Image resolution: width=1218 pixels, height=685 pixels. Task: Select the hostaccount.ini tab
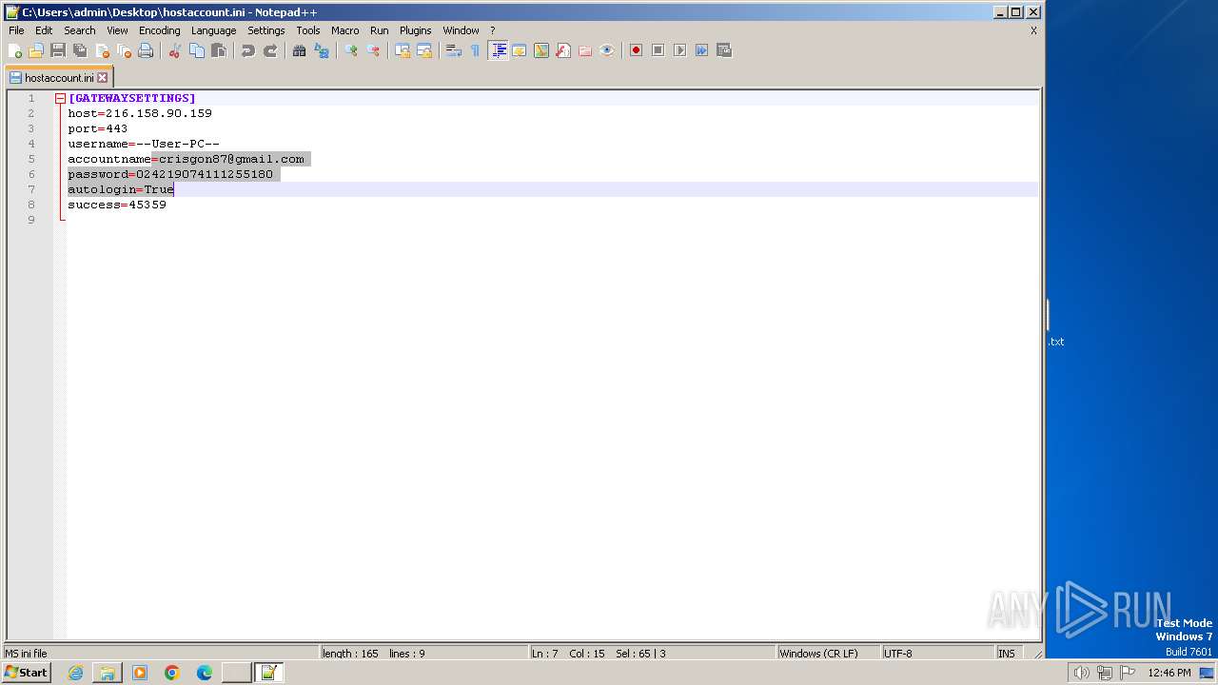59,78
